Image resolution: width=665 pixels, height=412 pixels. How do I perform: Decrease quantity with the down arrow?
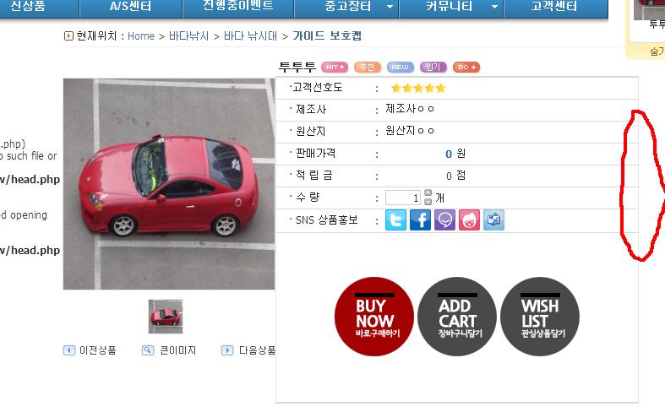tap(428, 202)
